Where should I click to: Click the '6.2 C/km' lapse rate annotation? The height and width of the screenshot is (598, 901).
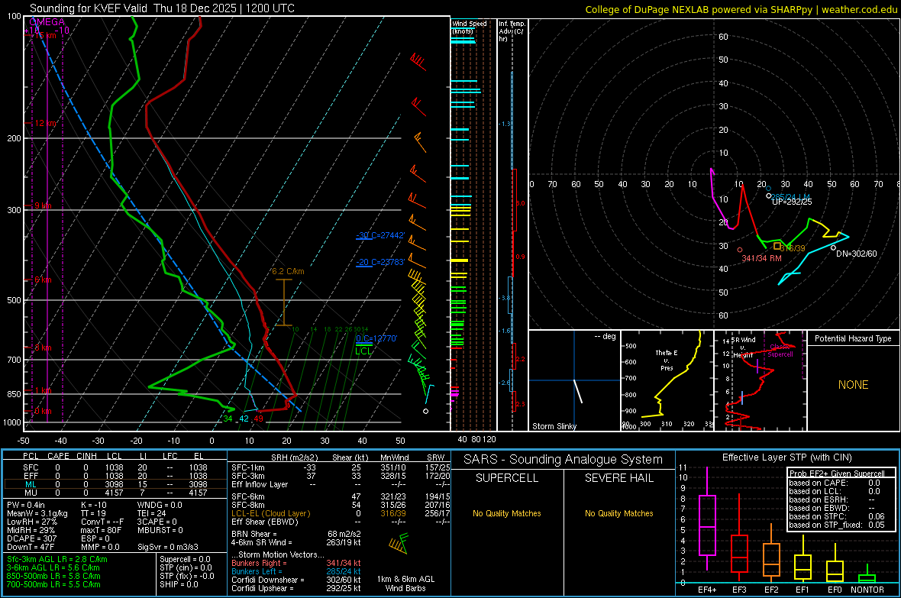[x=288, y=271]
